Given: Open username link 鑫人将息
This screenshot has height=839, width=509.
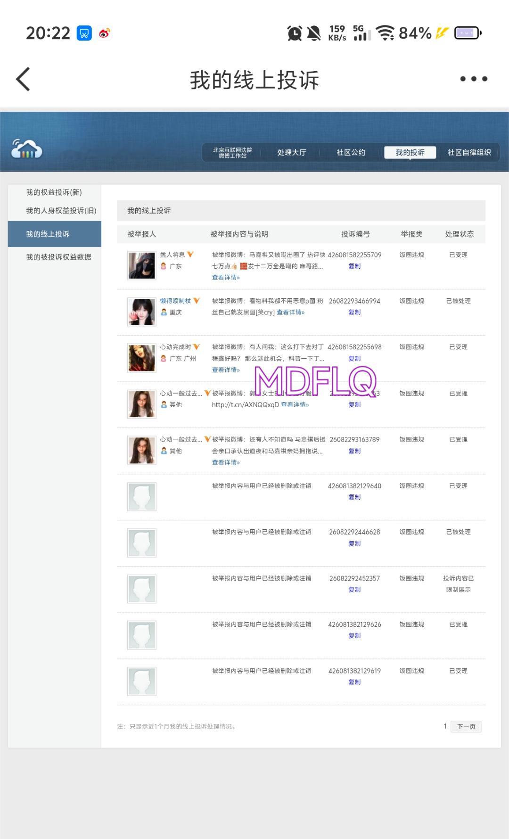Looking at the screenshot, I should pyautogui.click(x=172, y=255).
